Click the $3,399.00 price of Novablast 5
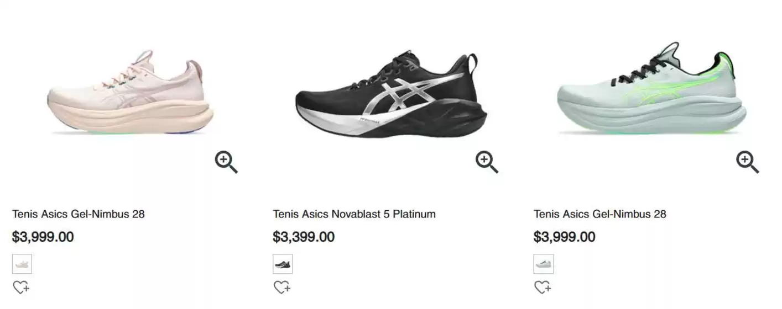This screenshot has height=309, width=782. click(x=304, y=237)
